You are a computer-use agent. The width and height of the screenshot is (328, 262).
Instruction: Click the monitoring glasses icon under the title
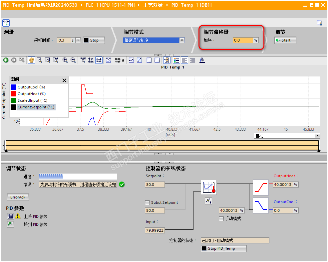coord(6,23)
